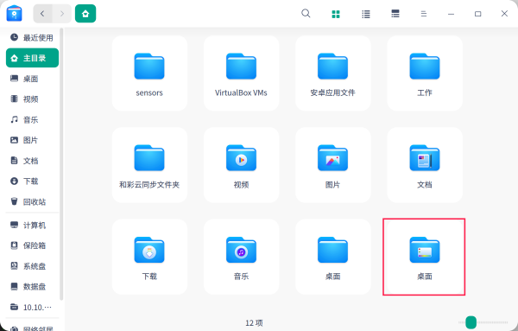The height and width of the screenshot is (331, 518).
Task: Go back with the left arrow
Action: point(42,14)
